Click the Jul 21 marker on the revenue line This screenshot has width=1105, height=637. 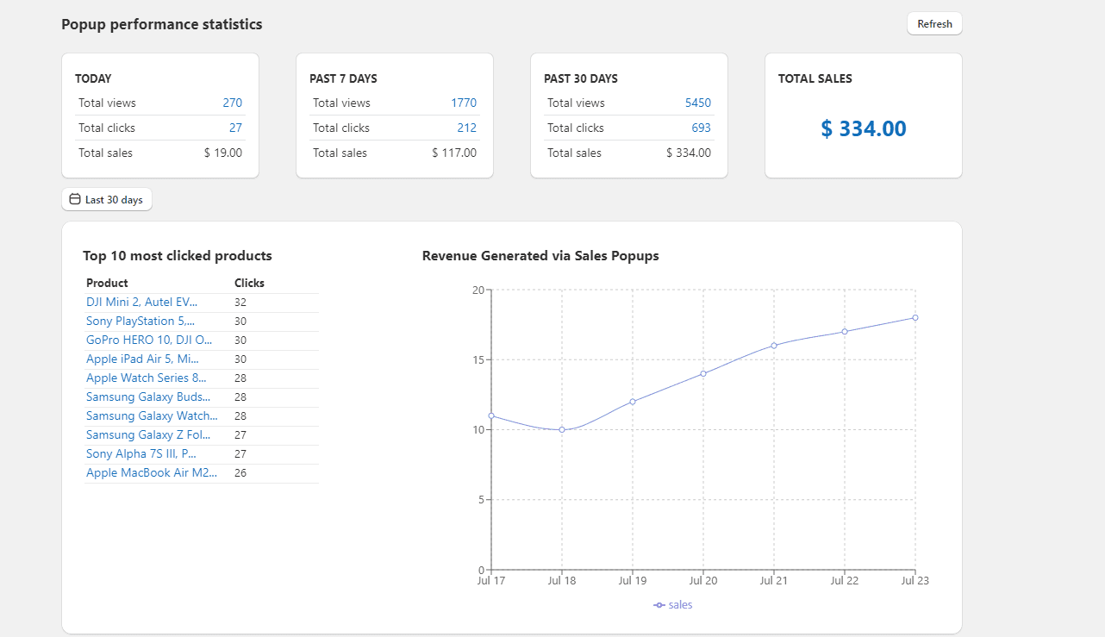[x=774, y=347]
